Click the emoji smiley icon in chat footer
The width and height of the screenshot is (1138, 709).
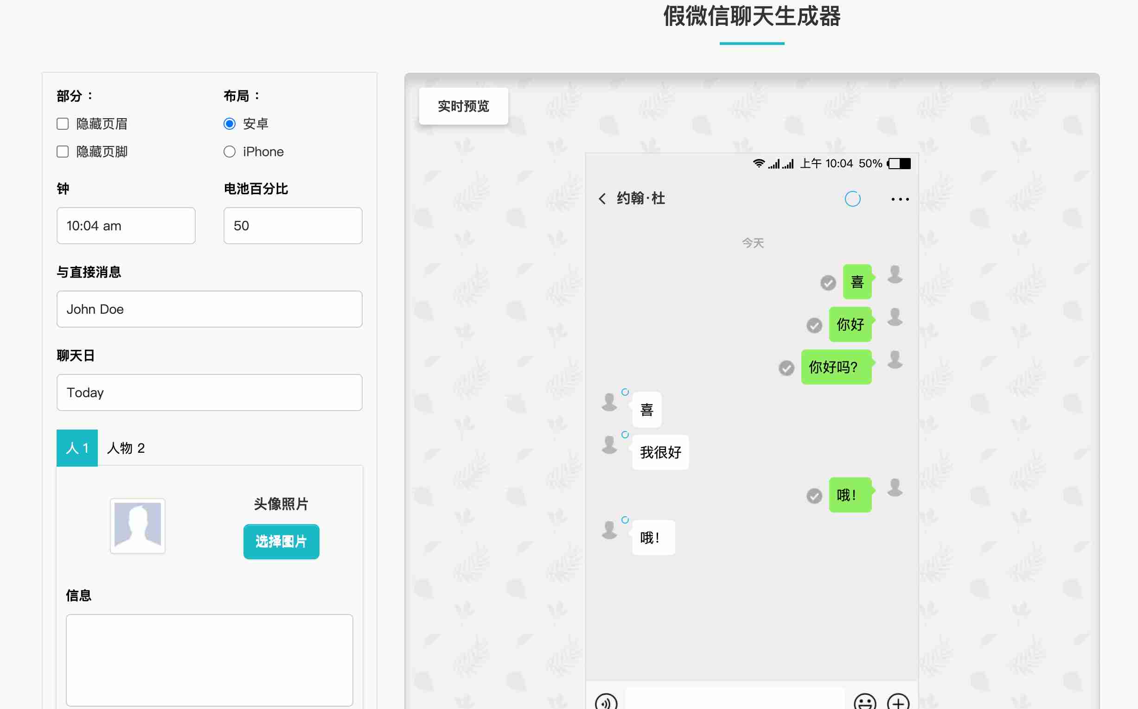tap(864, 702)
